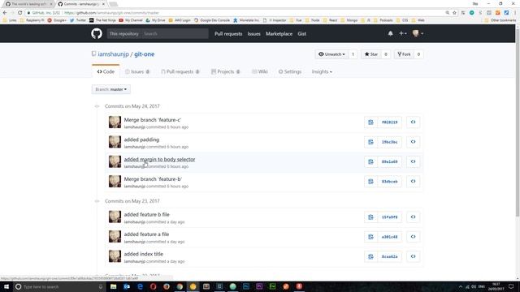Open the user avatar menu
This screenshot has width=520, height=292.
pyautogui.click(x=418, y=33)
